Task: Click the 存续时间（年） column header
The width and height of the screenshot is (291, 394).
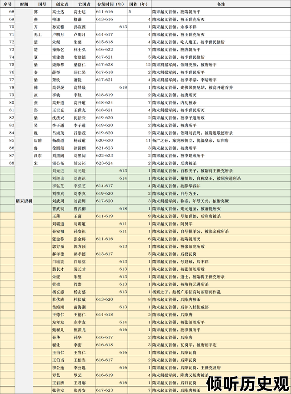Action: [111, 4]
